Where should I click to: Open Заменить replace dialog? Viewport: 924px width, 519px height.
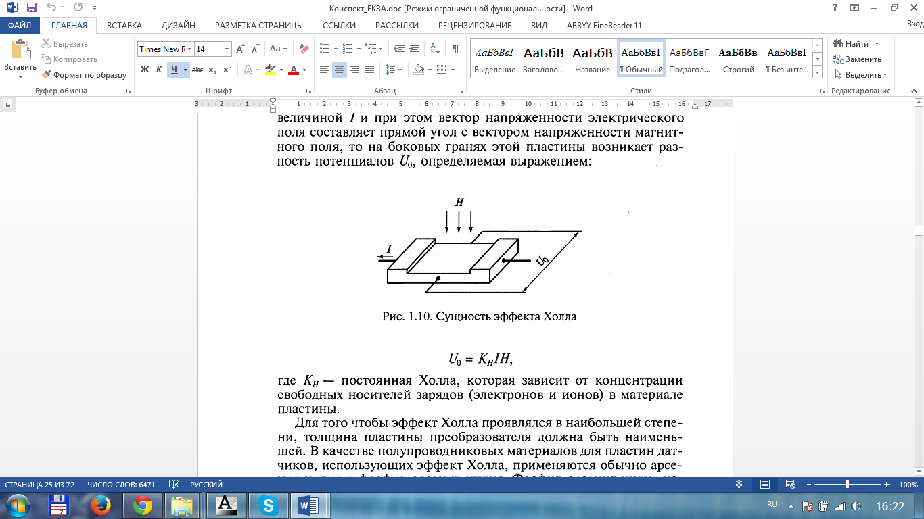[x=857, y=59]
